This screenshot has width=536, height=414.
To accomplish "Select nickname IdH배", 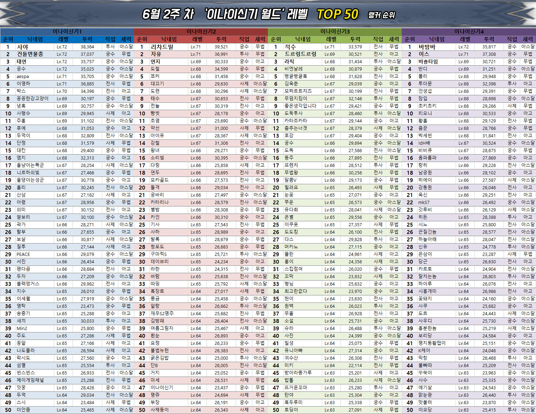I will [424, 143].
